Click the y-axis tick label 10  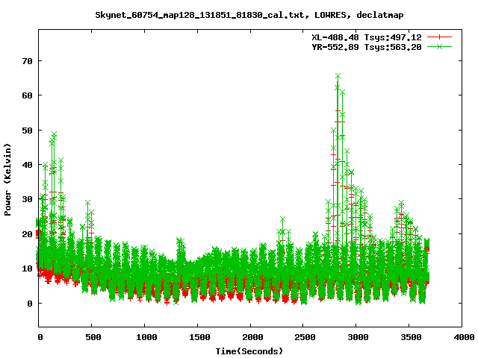(x=27, y=268)
